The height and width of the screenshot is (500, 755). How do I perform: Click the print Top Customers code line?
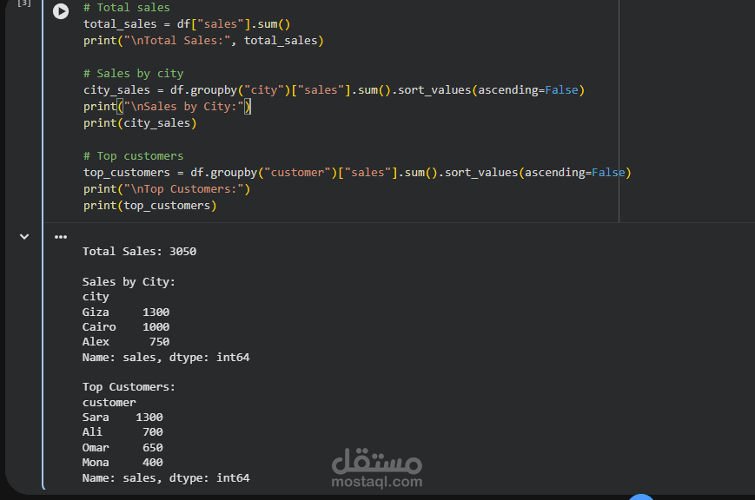click(167, 189)
